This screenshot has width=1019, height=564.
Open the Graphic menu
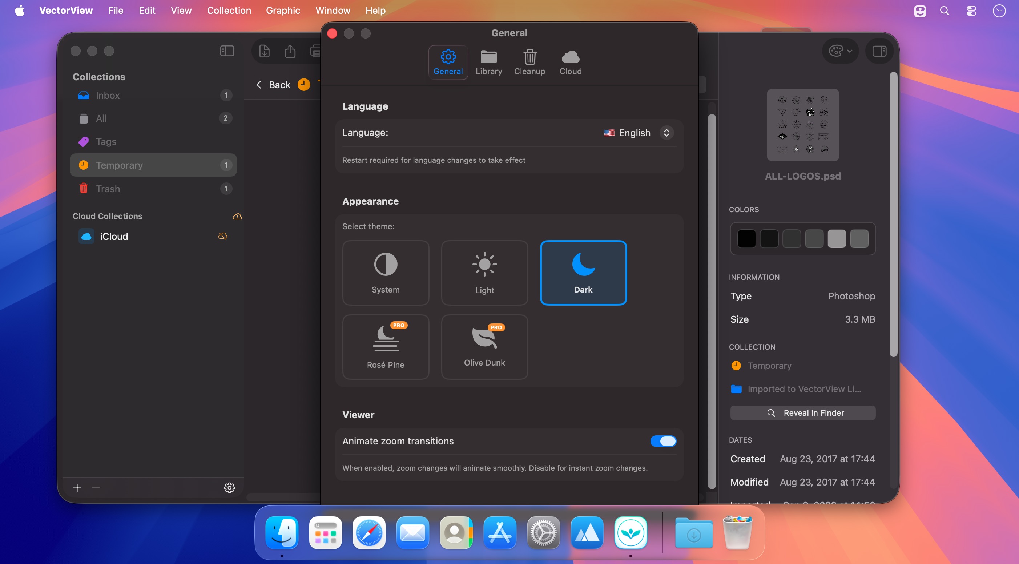point(283,10)
